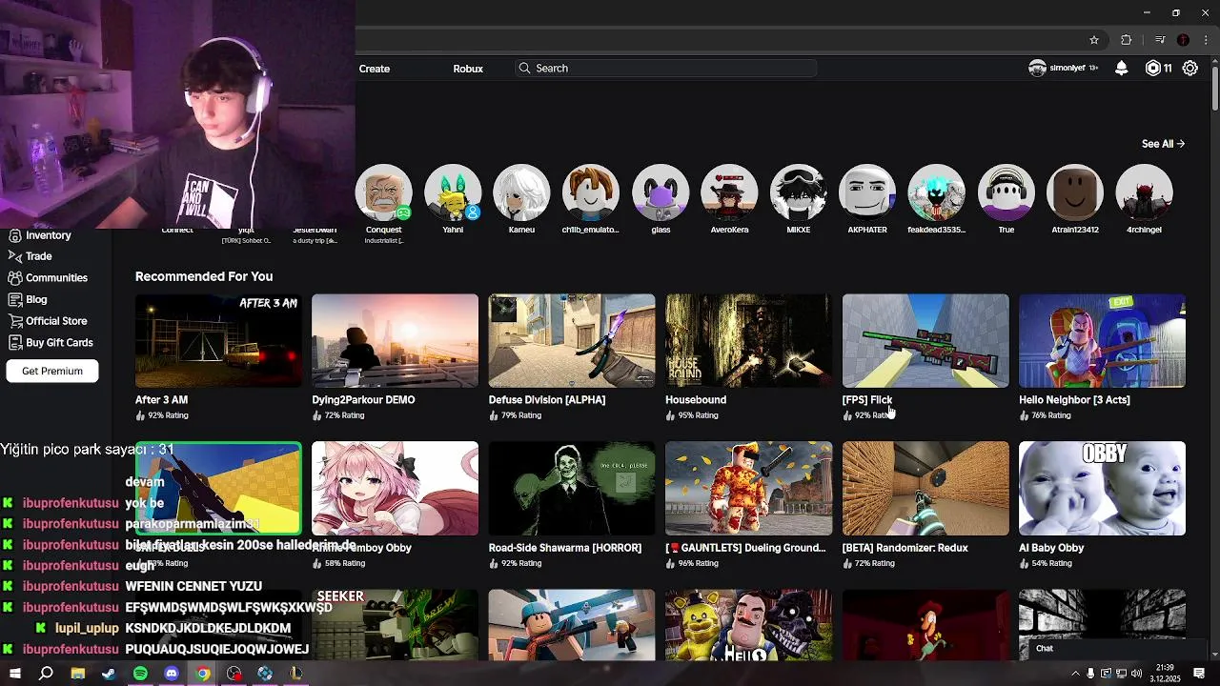Open Discord from taskbar

(172, 674)
